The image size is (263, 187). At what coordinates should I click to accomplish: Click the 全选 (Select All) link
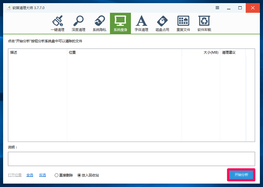[x=30, y=175]
